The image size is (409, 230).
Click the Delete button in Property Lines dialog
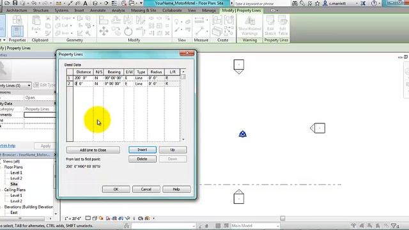pyautogui.click(x=143, y=159)
